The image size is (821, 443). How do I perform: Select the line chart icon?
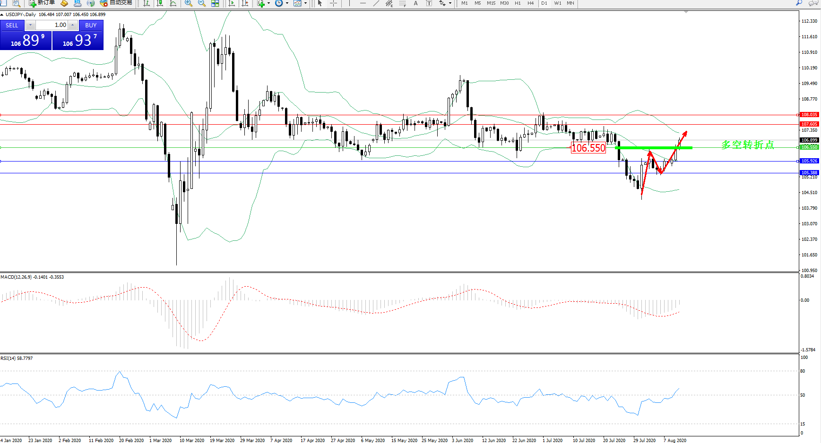(x=173, y=3)
